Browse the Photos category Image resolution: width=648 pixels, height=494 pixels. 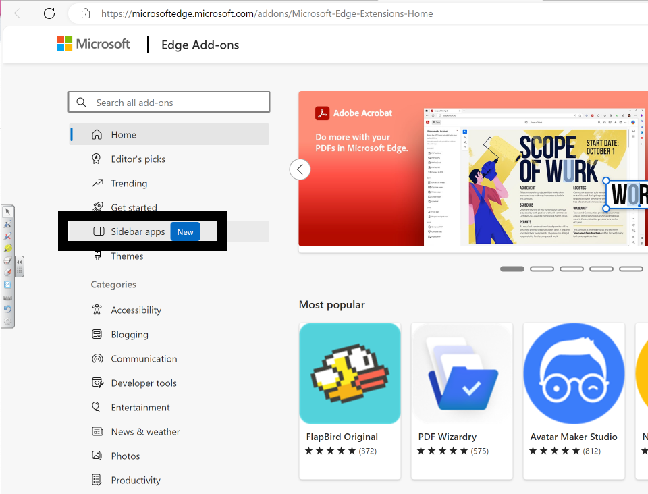(x=126, y=456)
